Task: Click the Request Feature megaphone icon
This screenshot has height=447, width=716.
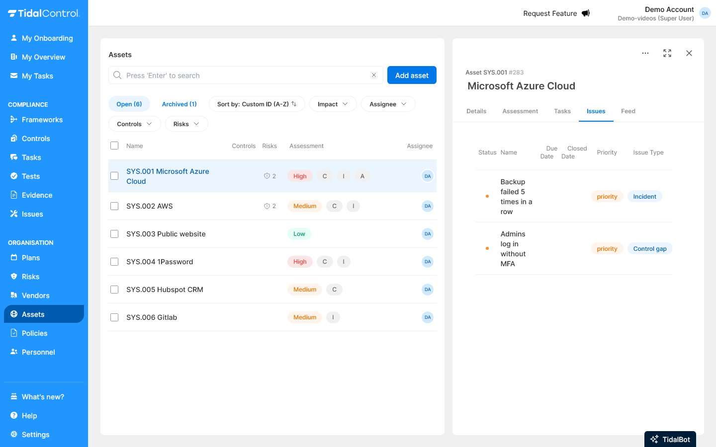Action: (x=586, y=13)
